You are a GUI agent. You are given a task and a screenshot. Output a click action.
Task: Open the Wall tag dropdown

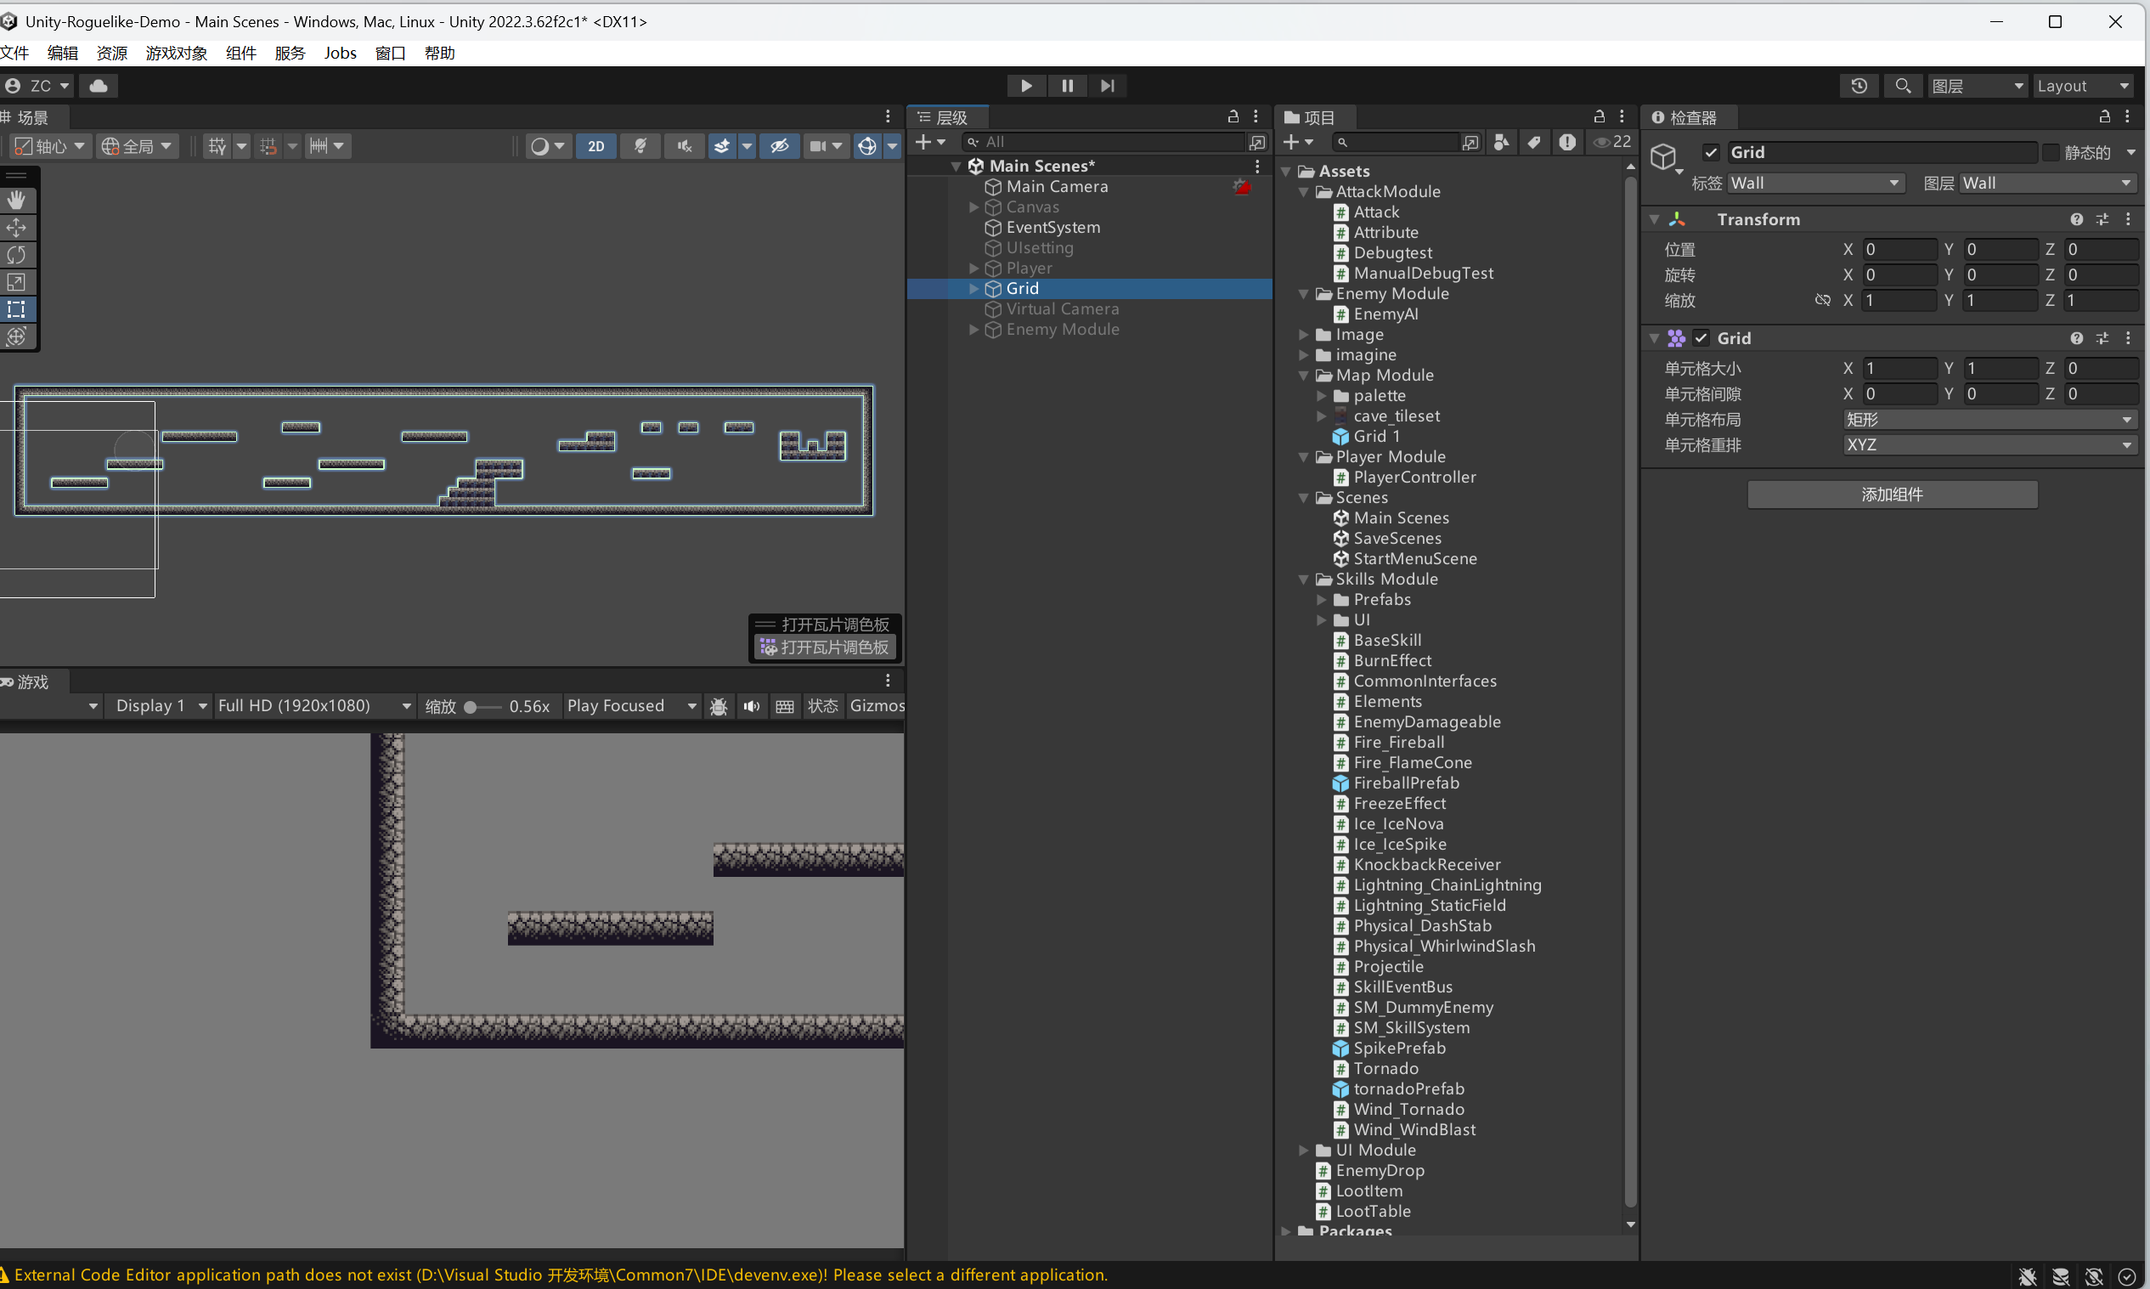point(1814,184)
